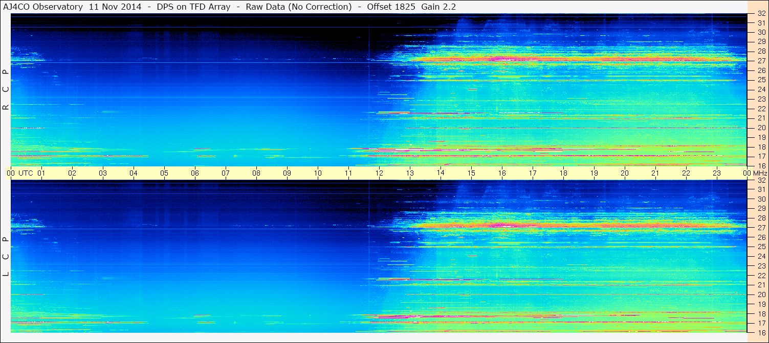Click the 18 UTC hour marker
Viewport: 769px width, 343px height.
pyautogui.click(x=563, y=173)
